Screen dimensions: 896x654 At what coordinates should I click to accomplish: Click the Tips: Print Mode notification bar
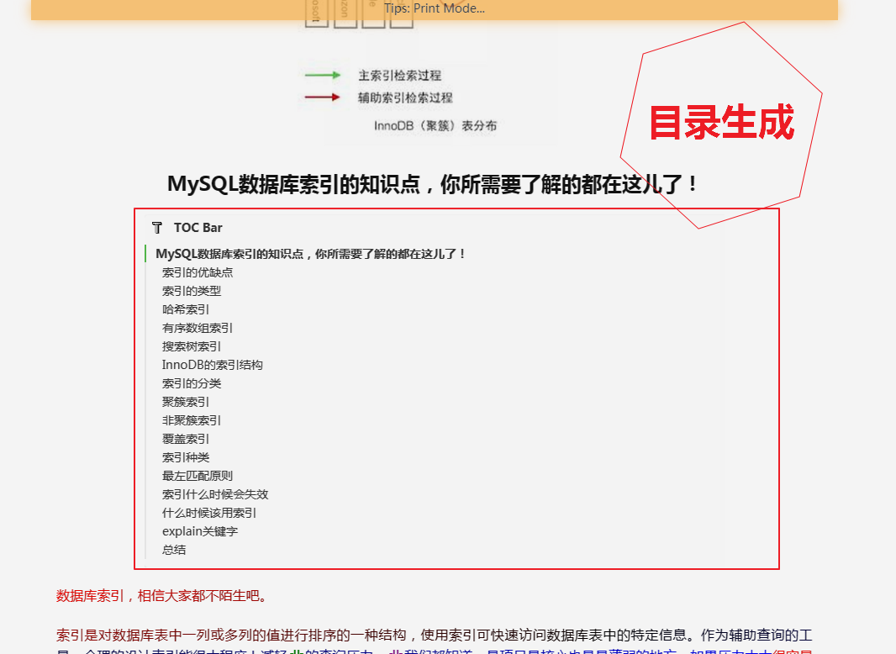(435, 8)
